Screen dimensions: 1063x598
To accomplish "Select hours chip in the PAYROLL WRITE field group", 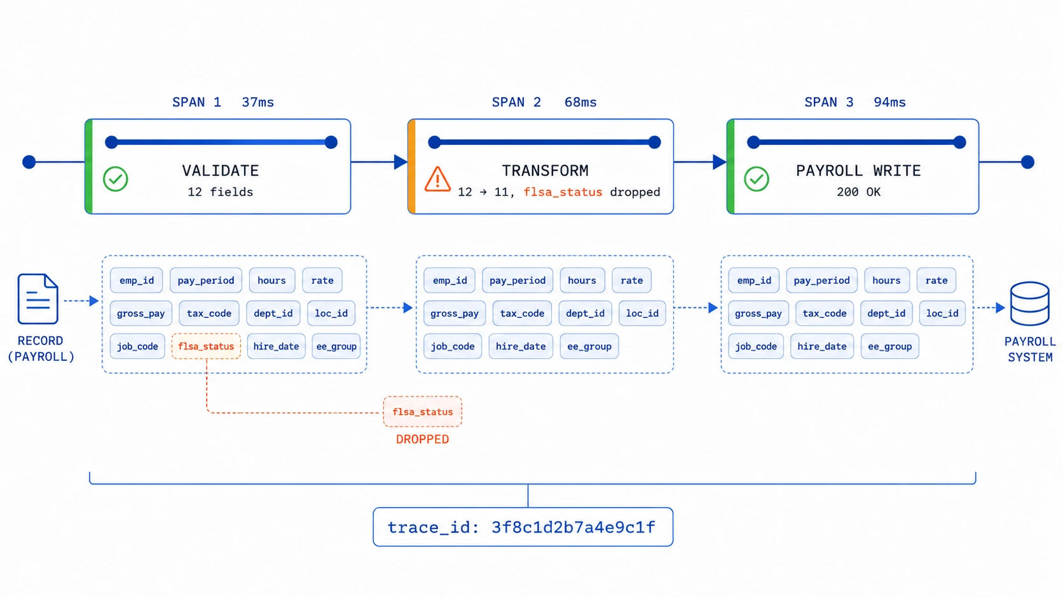I will pos(887,280).
